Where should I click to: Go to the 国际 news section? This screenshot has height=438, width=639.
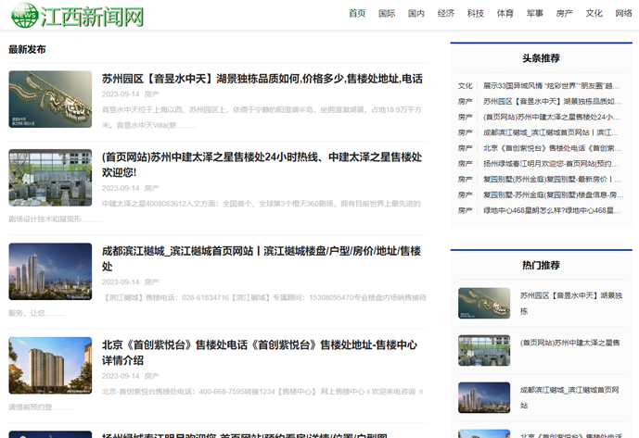click(x=387, y=14)
